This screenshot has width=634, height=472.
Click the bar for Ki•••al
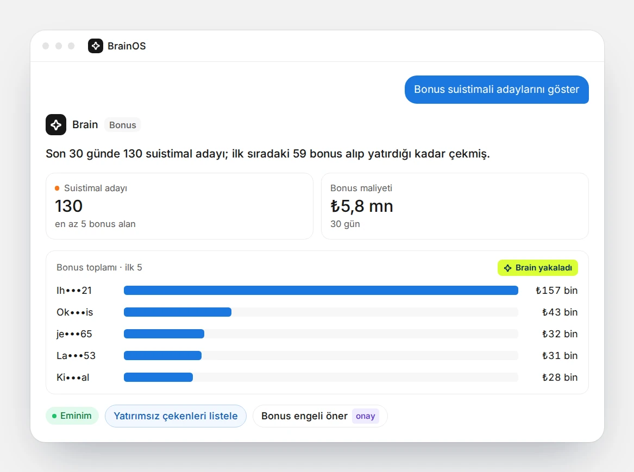(x=158, y=377)
